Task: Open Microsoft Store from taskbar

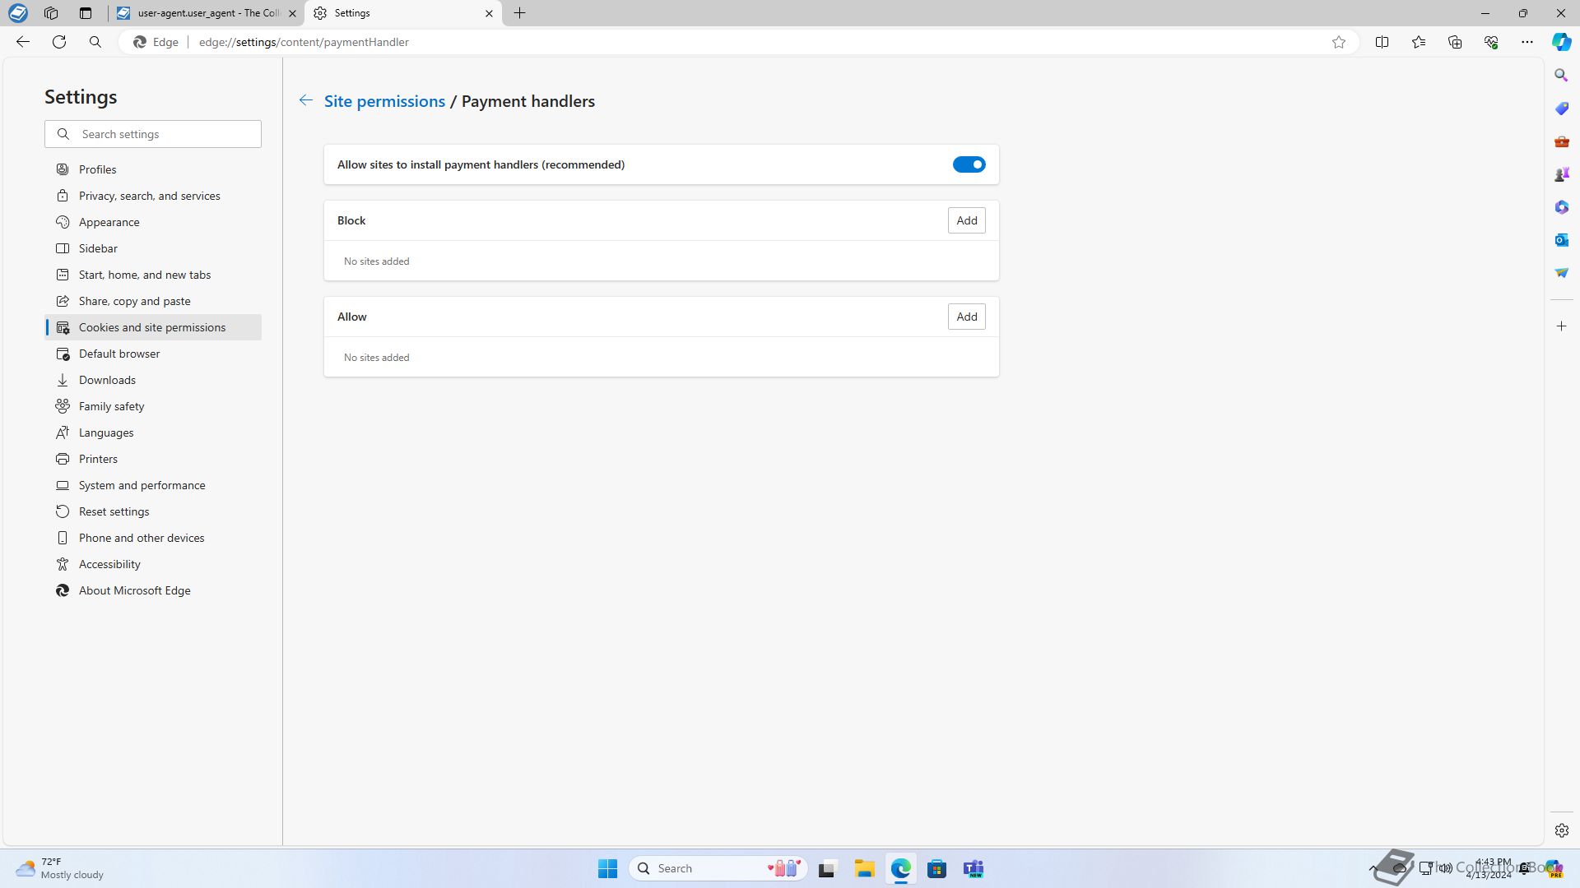Action: [936, 868]
